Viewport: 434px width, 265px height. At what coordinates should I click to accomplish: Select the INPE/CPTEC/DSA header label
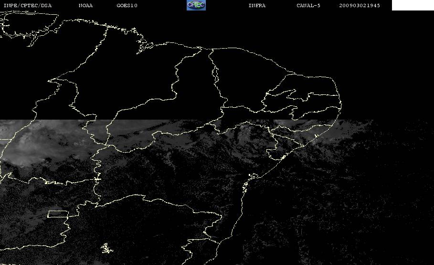click(27, 5)
